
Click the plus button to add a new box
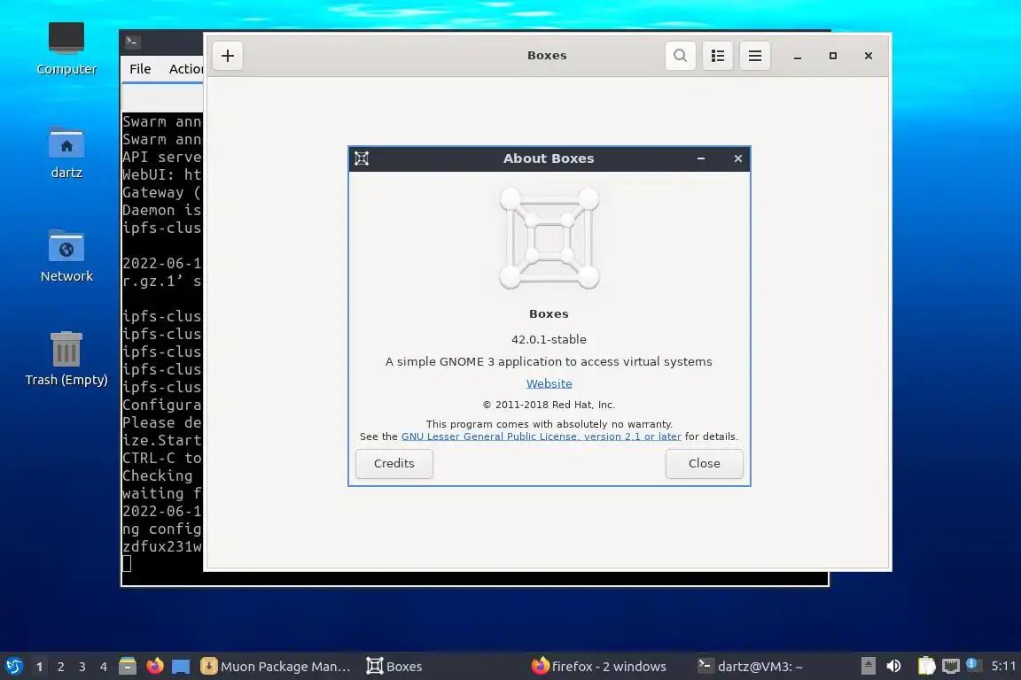pyautogui.click(x=227, y=56)
